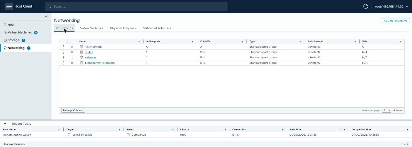The height and width of the screenshot is (147, 412).
Task: Filter the Completion Time column
Action: click(x=408, y=130)
